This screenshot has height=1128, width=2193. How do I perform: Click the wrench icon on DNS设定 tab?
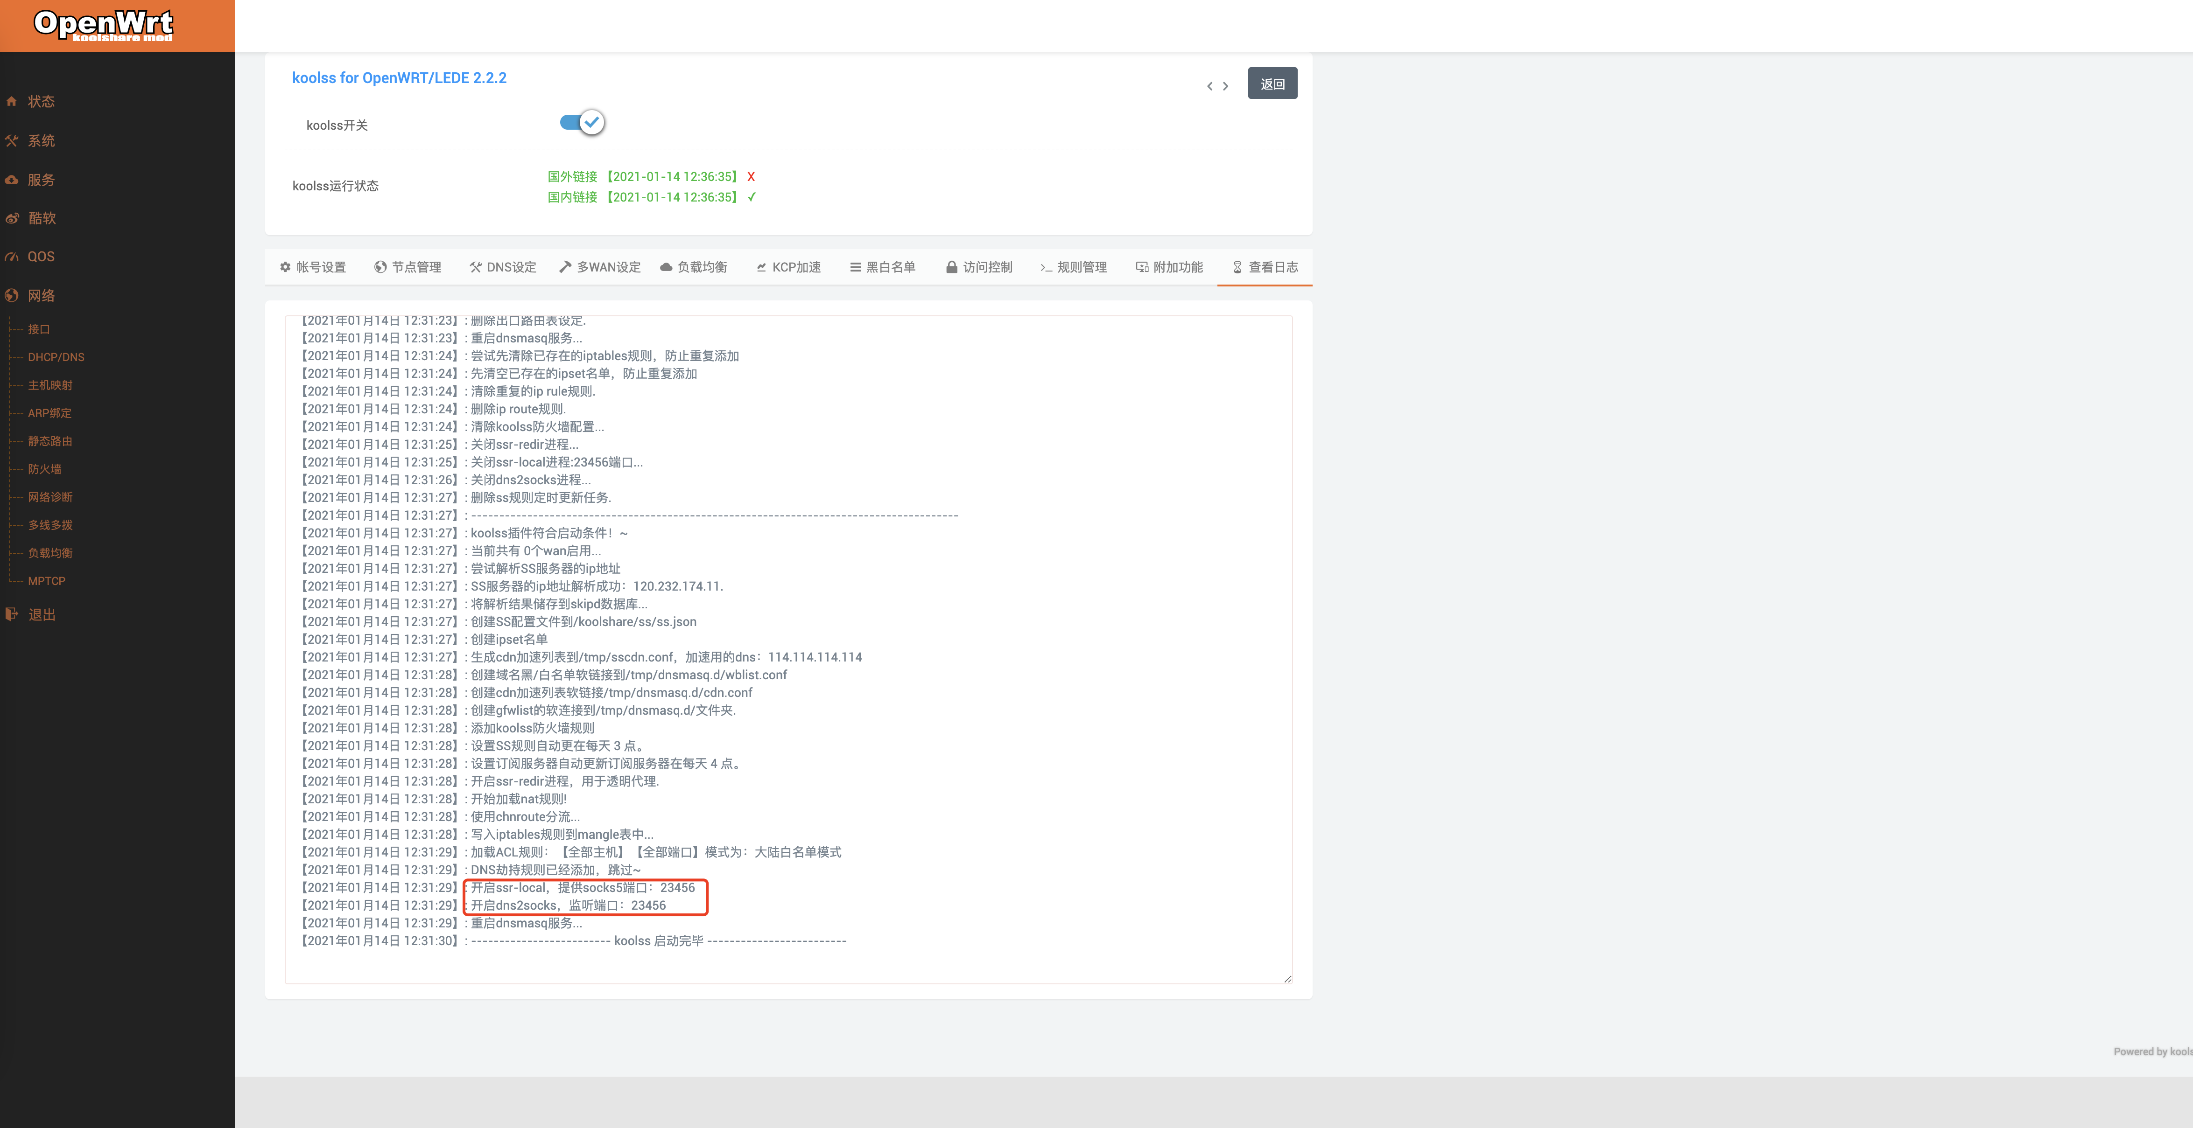click(x=476, y=267)
